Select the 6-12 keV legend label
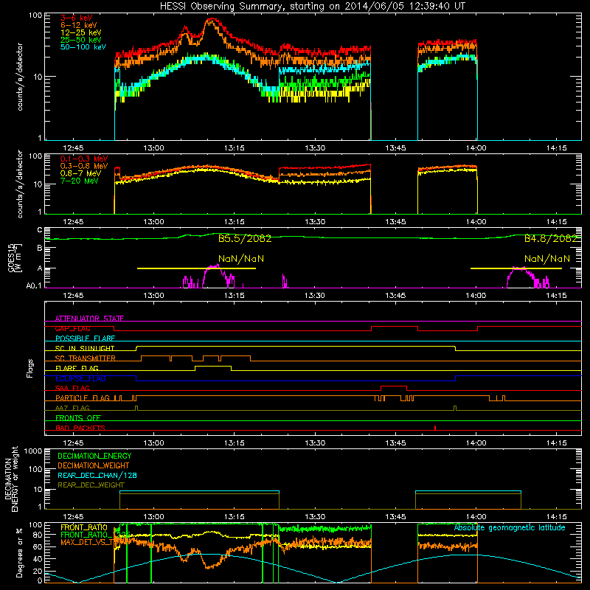The height and width of the screenshot is (590, 590). coord(79,25)
